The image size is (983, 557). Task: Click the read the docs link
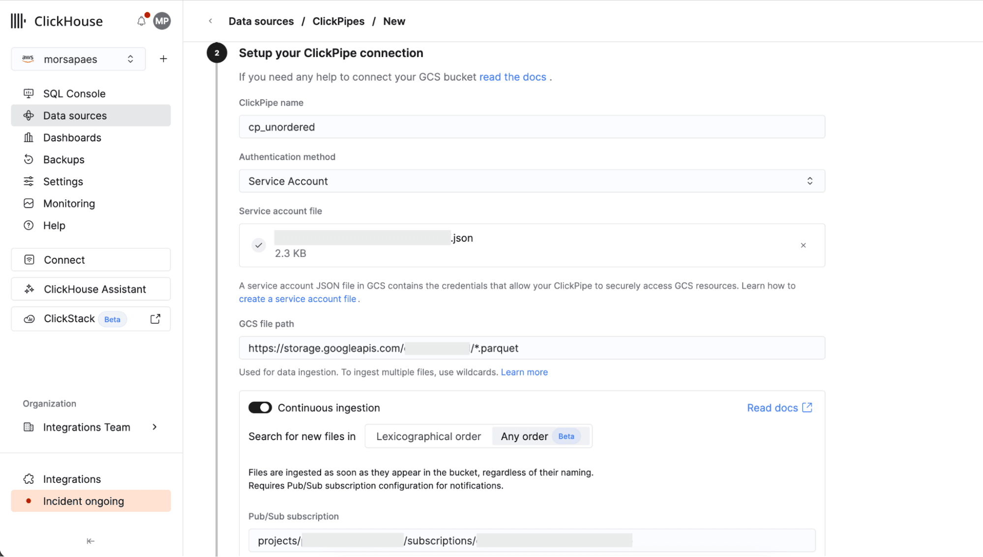(x=512, y=77)
